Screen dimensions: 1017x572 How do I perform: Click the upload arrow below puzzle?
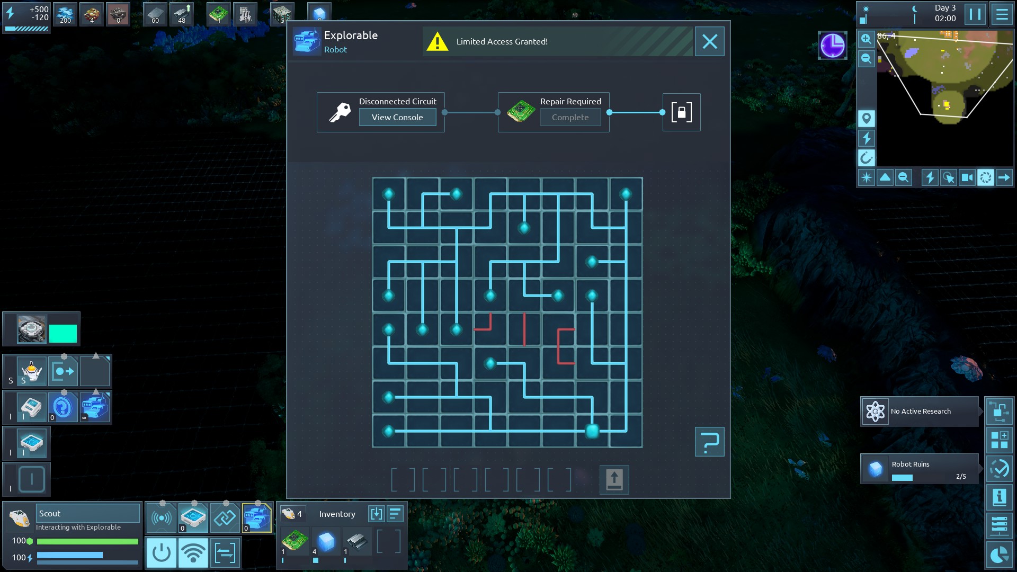(x=614, y=480)
